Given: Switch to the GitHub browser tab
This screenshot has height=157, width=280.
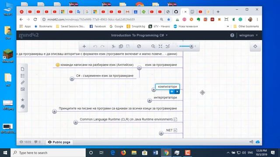Looking at the screenshot, I should pyautogui.click(x=176, y=12).
